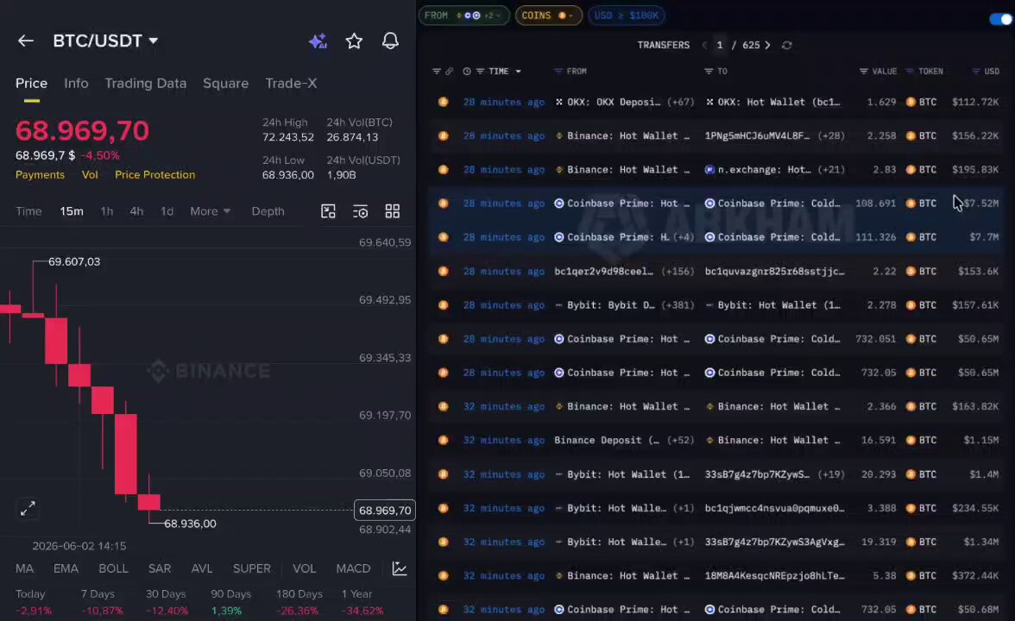The height and width of the screenshot is (621, 1015).
Task: Open the Trade-X tab
Action: (x=291, y=84)
